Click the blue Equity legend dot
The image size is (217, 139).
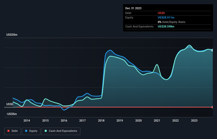26,131
